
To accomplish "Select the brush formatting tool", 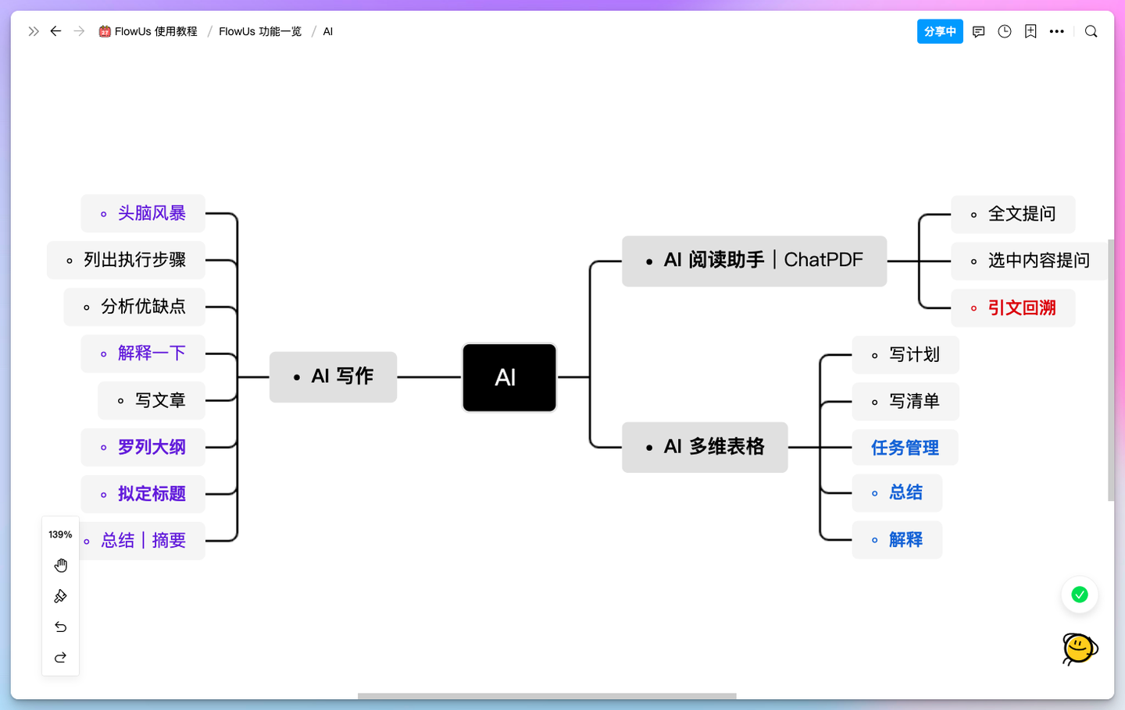I will click(60, 595).
